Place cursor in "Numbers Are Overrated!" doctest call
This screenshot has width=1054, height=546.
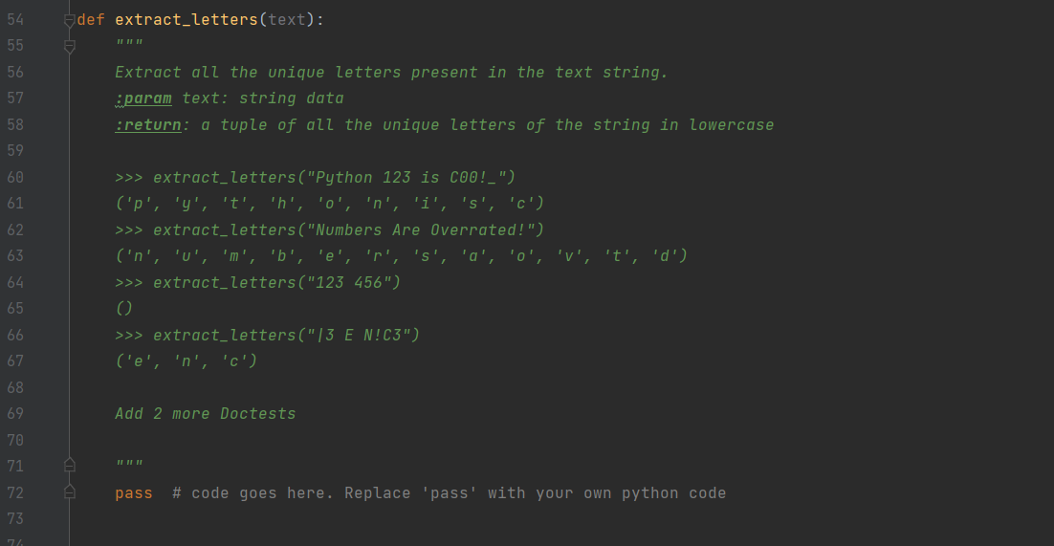330,229
